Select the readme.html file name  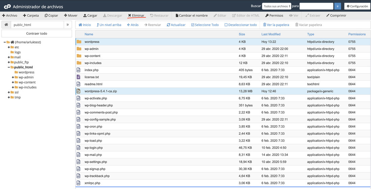point(94,84)
